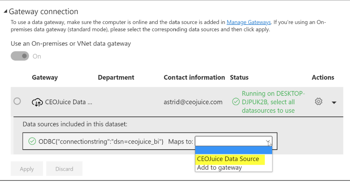Click the CEOJuice Data gateway name
This screenshot has width=350, height=182.
pyautogui.click(x=68, y=102)
